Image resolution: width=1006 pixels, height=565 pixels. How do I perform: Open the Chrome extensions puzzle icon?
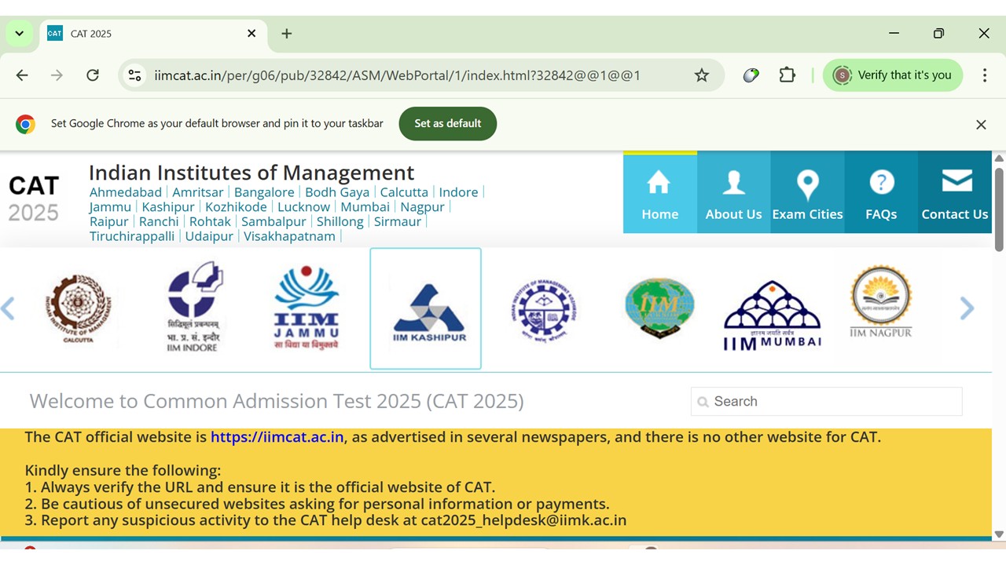tap(788, 75)
